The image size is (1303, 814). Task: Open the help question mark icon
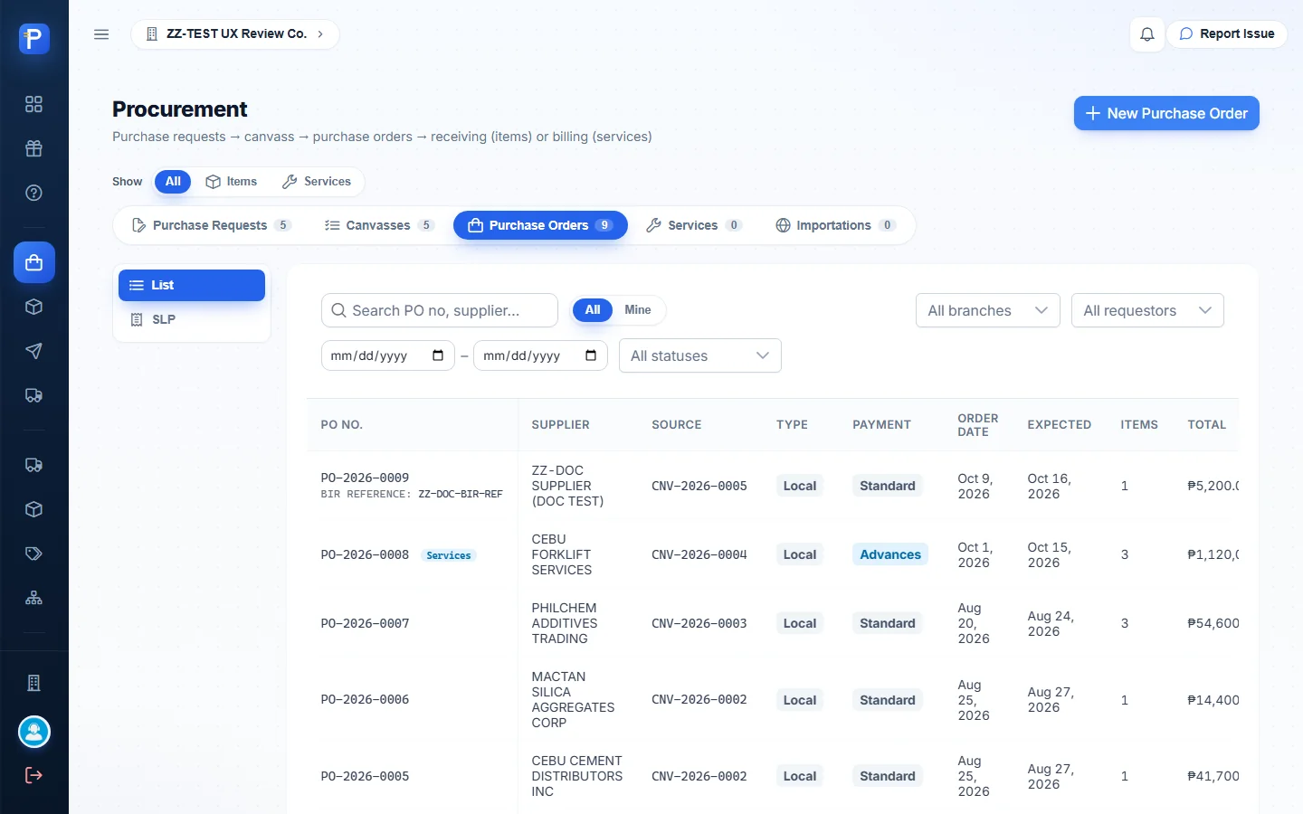[x=34, y=193]
